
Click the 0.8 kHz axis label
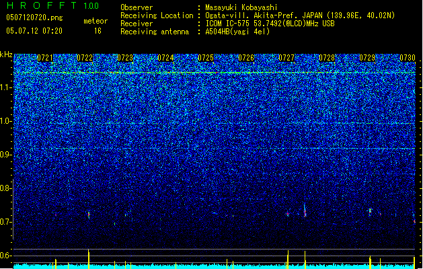[x=6, y=188]
